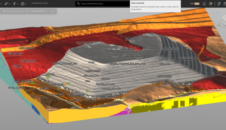This screenshot has width=226, height=130.
Task: Click in the Search BARRAGEM XINGU field
Action: click(101, 4)
